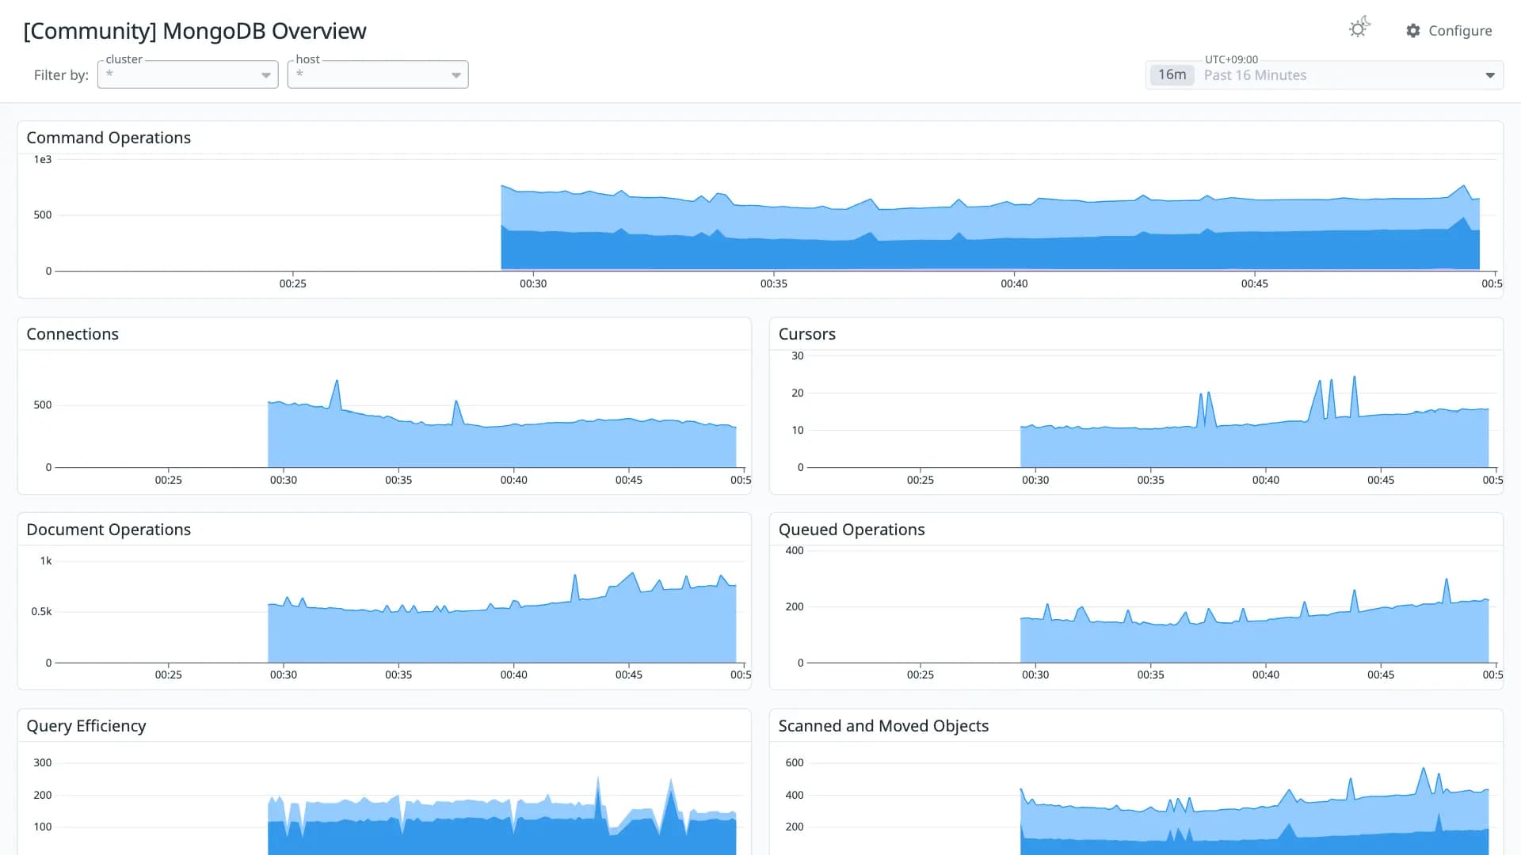Click the 30 axis label in Cursors chart

point(797,356)
